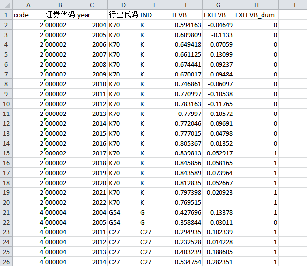Viewport: 307px width, 266px height.
Task: Select column D header
Action: coord(124,5)
